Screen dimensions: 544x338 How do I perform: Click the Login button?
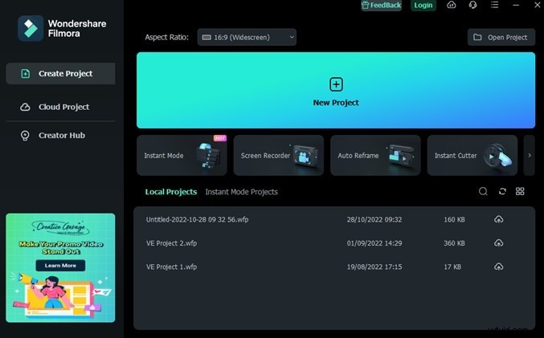(423, 6)
